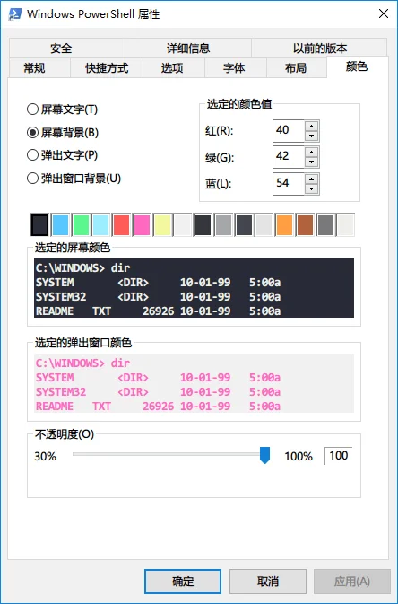
Task: Click the 绿(G) value input field
Action: pos(289,157)
